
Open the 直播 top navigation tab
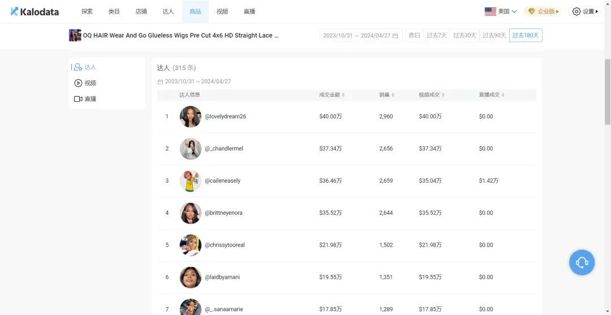249,11
